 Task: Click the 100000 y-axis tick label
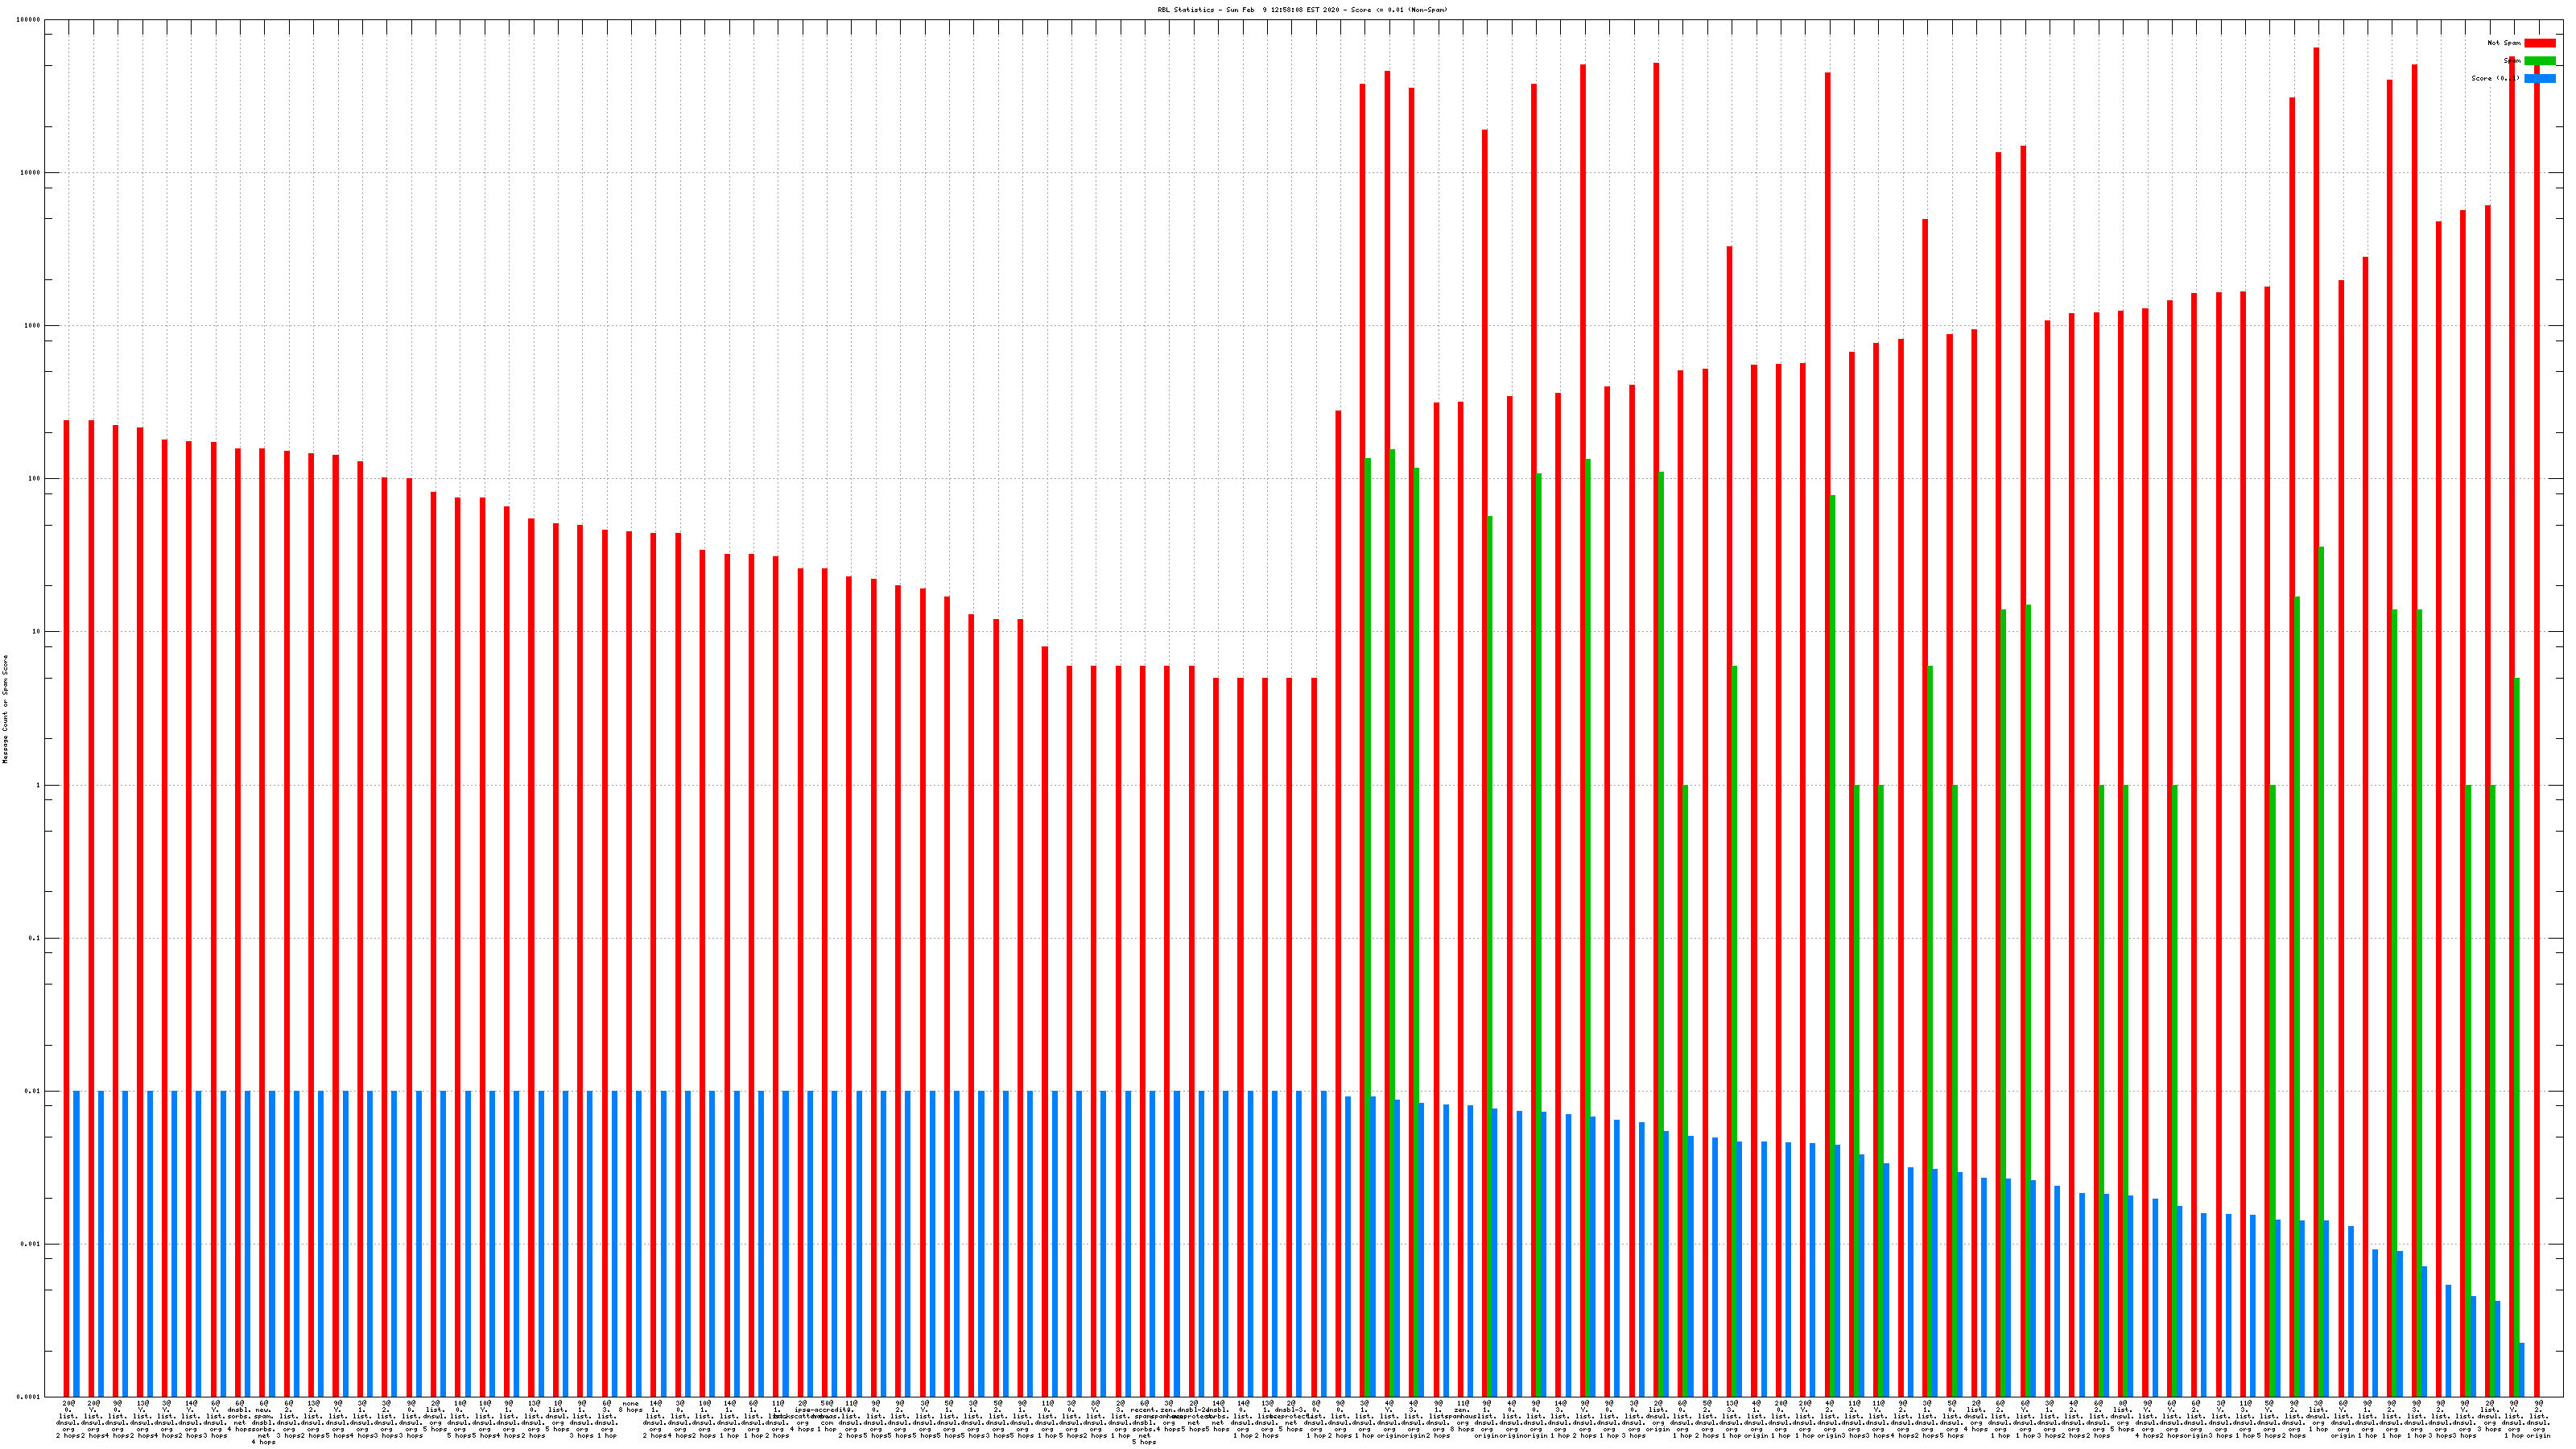[29, 20]
